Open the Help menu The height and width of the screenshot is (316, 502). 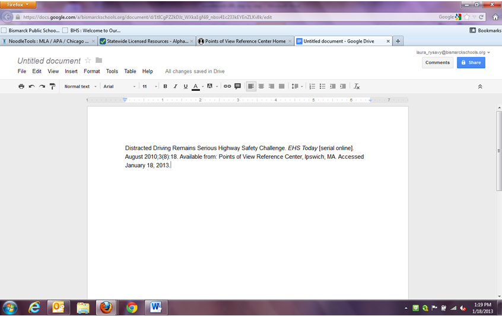pos(148,71)
